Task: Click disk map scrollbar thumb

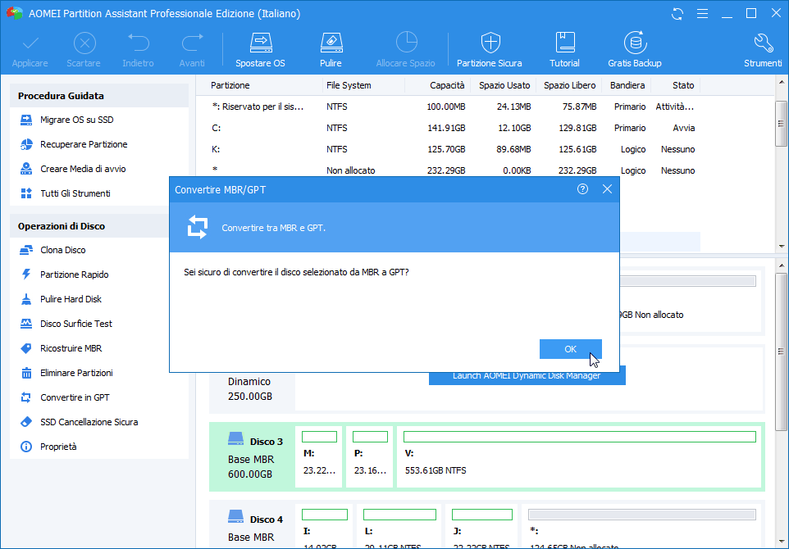Action: [781, 352]
